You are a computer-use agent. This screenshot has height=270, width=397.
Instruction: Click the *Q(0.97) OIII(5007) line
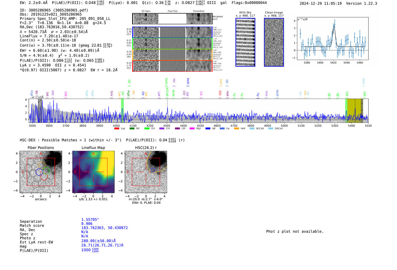pyautogui.click(x=69, y=70)
